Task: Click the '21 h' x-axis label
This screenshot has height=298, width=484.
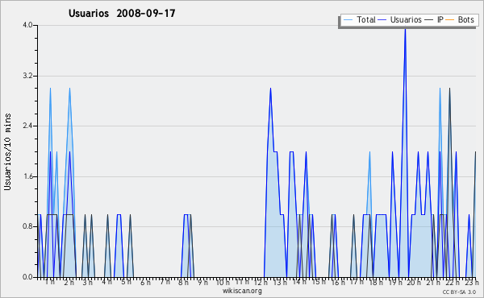Action: click(x=434, y=282)
